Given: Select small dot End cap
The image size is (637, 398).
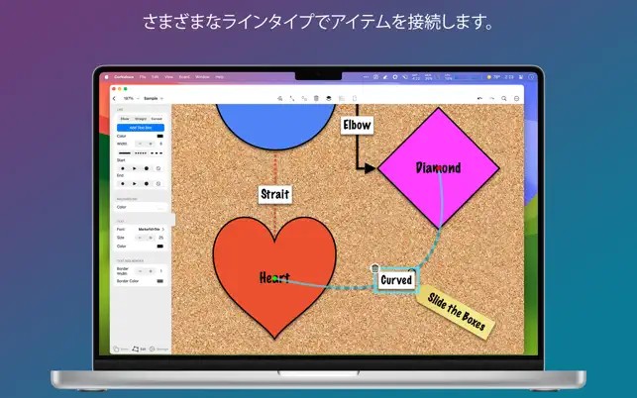Looking at the screenshot, I should tap(123, 183).
